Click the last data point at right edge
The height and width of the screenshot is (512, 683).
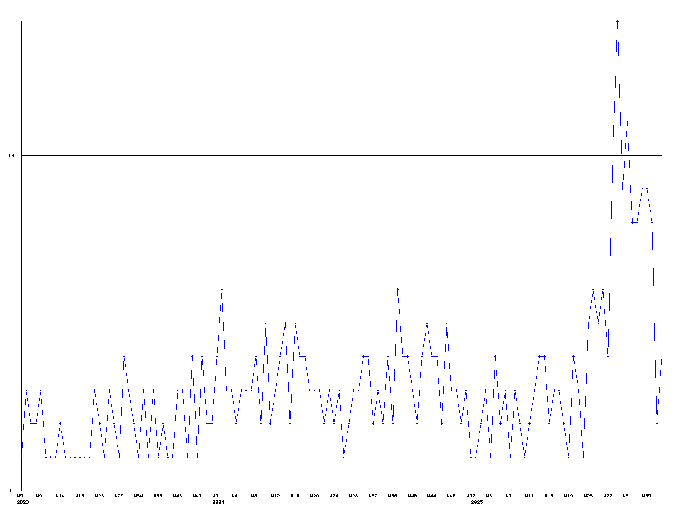662,357
